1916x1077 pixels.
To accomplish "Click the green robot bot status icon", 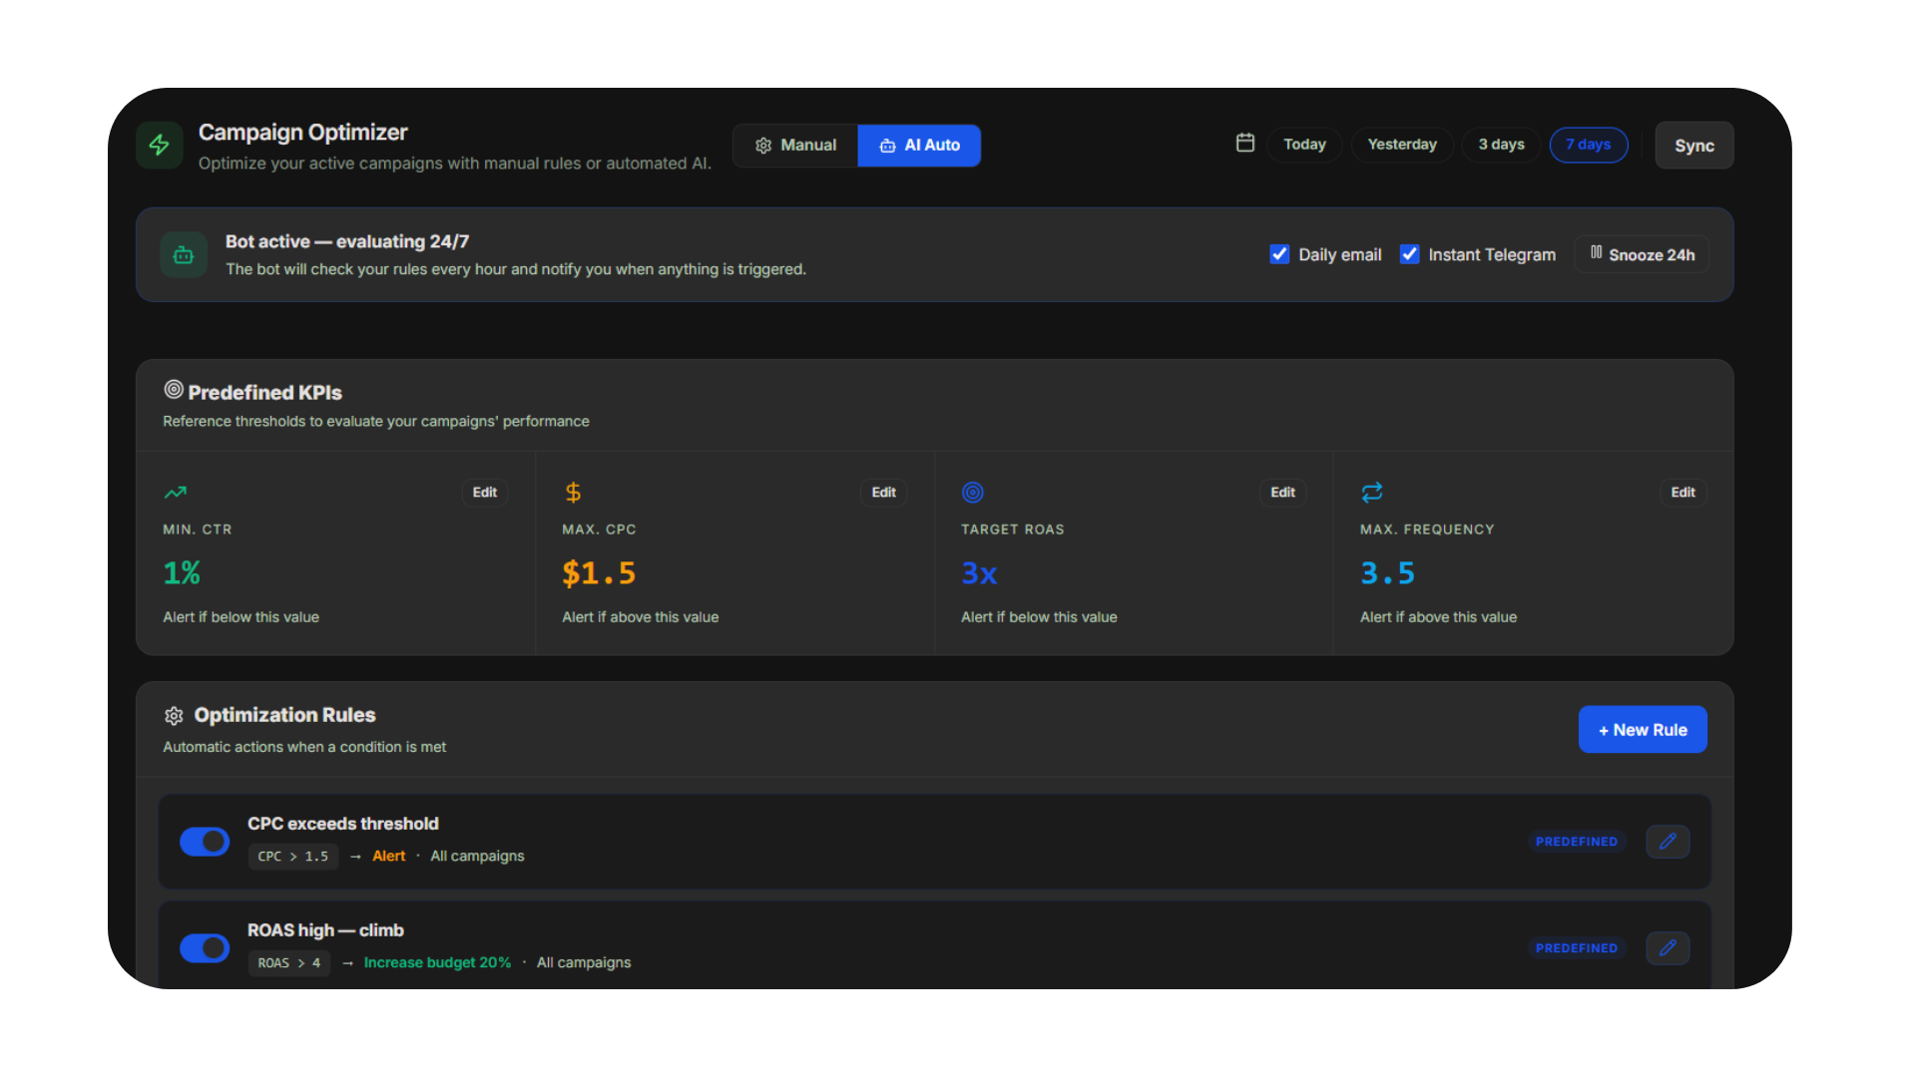I will [x=184, y=255].
